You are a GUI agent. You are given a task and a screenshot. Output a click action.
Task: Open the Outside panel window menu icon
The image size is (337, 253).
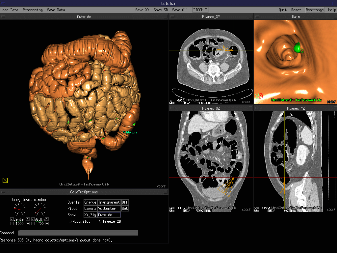[x=3, y=16]
